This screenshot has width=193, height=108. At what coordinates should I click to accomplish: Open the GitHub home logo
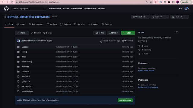point(6,9)
